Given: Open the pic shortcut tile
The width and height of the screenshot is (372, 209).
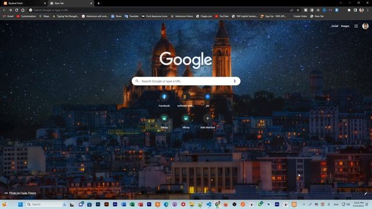Looking at the screenshot, I should tap(208, 100).
